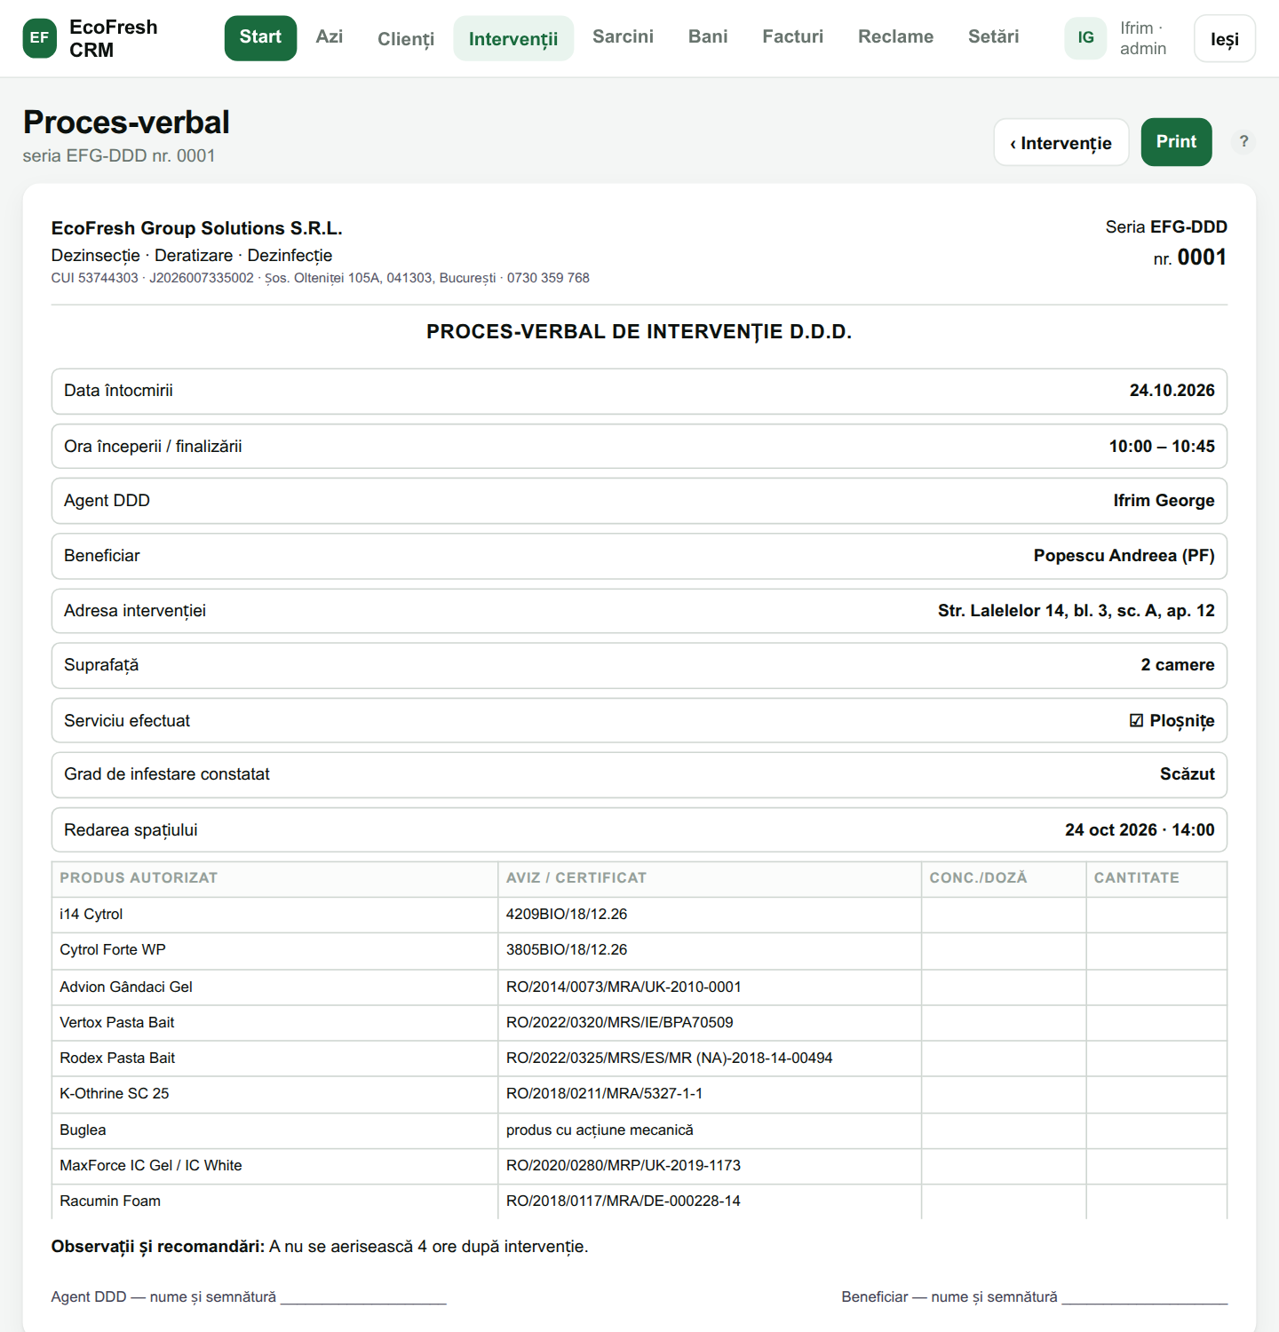Screen dimensions: 1279x1332
Task: Open the Start tab
Action: [x=260, y=37]
